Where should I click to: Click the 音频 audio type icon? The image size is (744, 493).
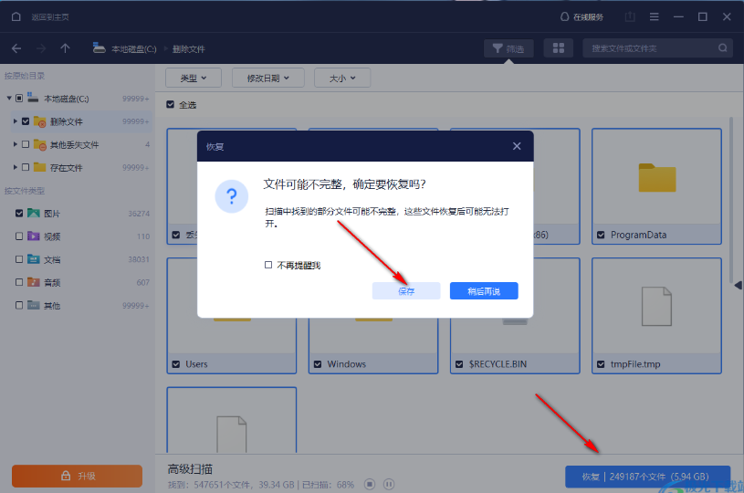34,282
